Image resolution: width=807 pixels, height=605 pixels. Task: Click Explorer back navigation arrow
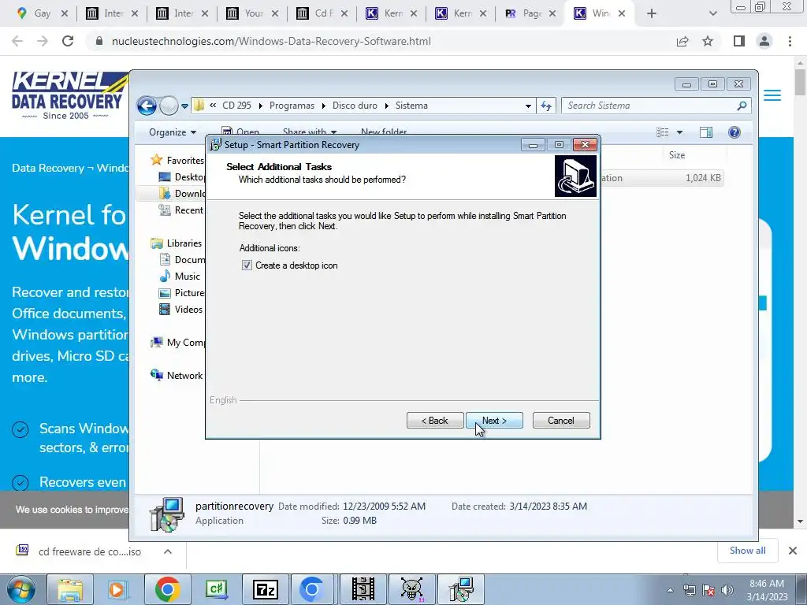coord(147,106)
